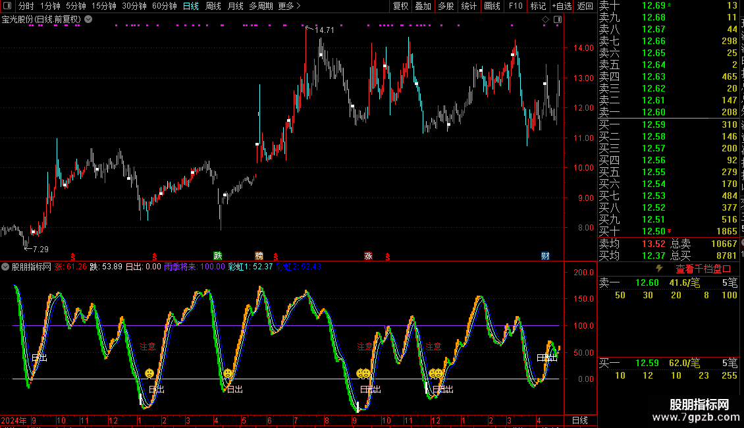Image resolution: width=744 pixels, height=428 pixels.
Task: Open the 查看千档盘口 link
Action: [x=703, y=269]
